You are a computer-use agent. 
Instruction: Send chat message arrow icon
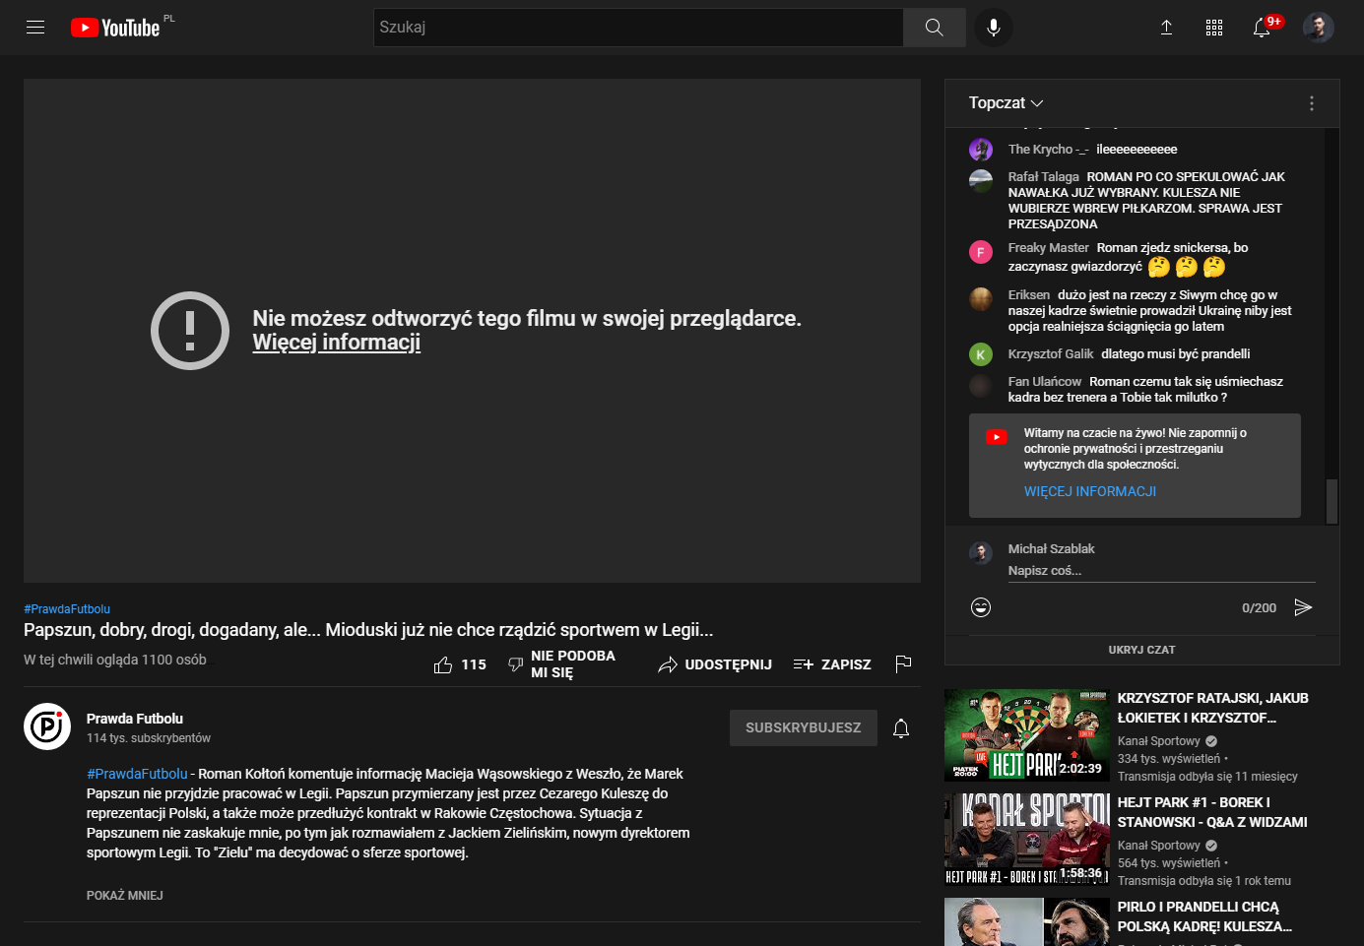pyautogui.click(x=1303, y=607)
